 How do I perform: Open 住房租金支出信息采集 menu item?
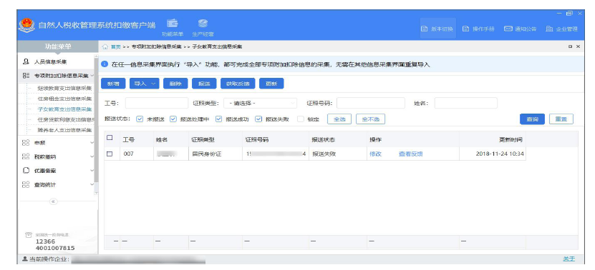click(64, 99)
